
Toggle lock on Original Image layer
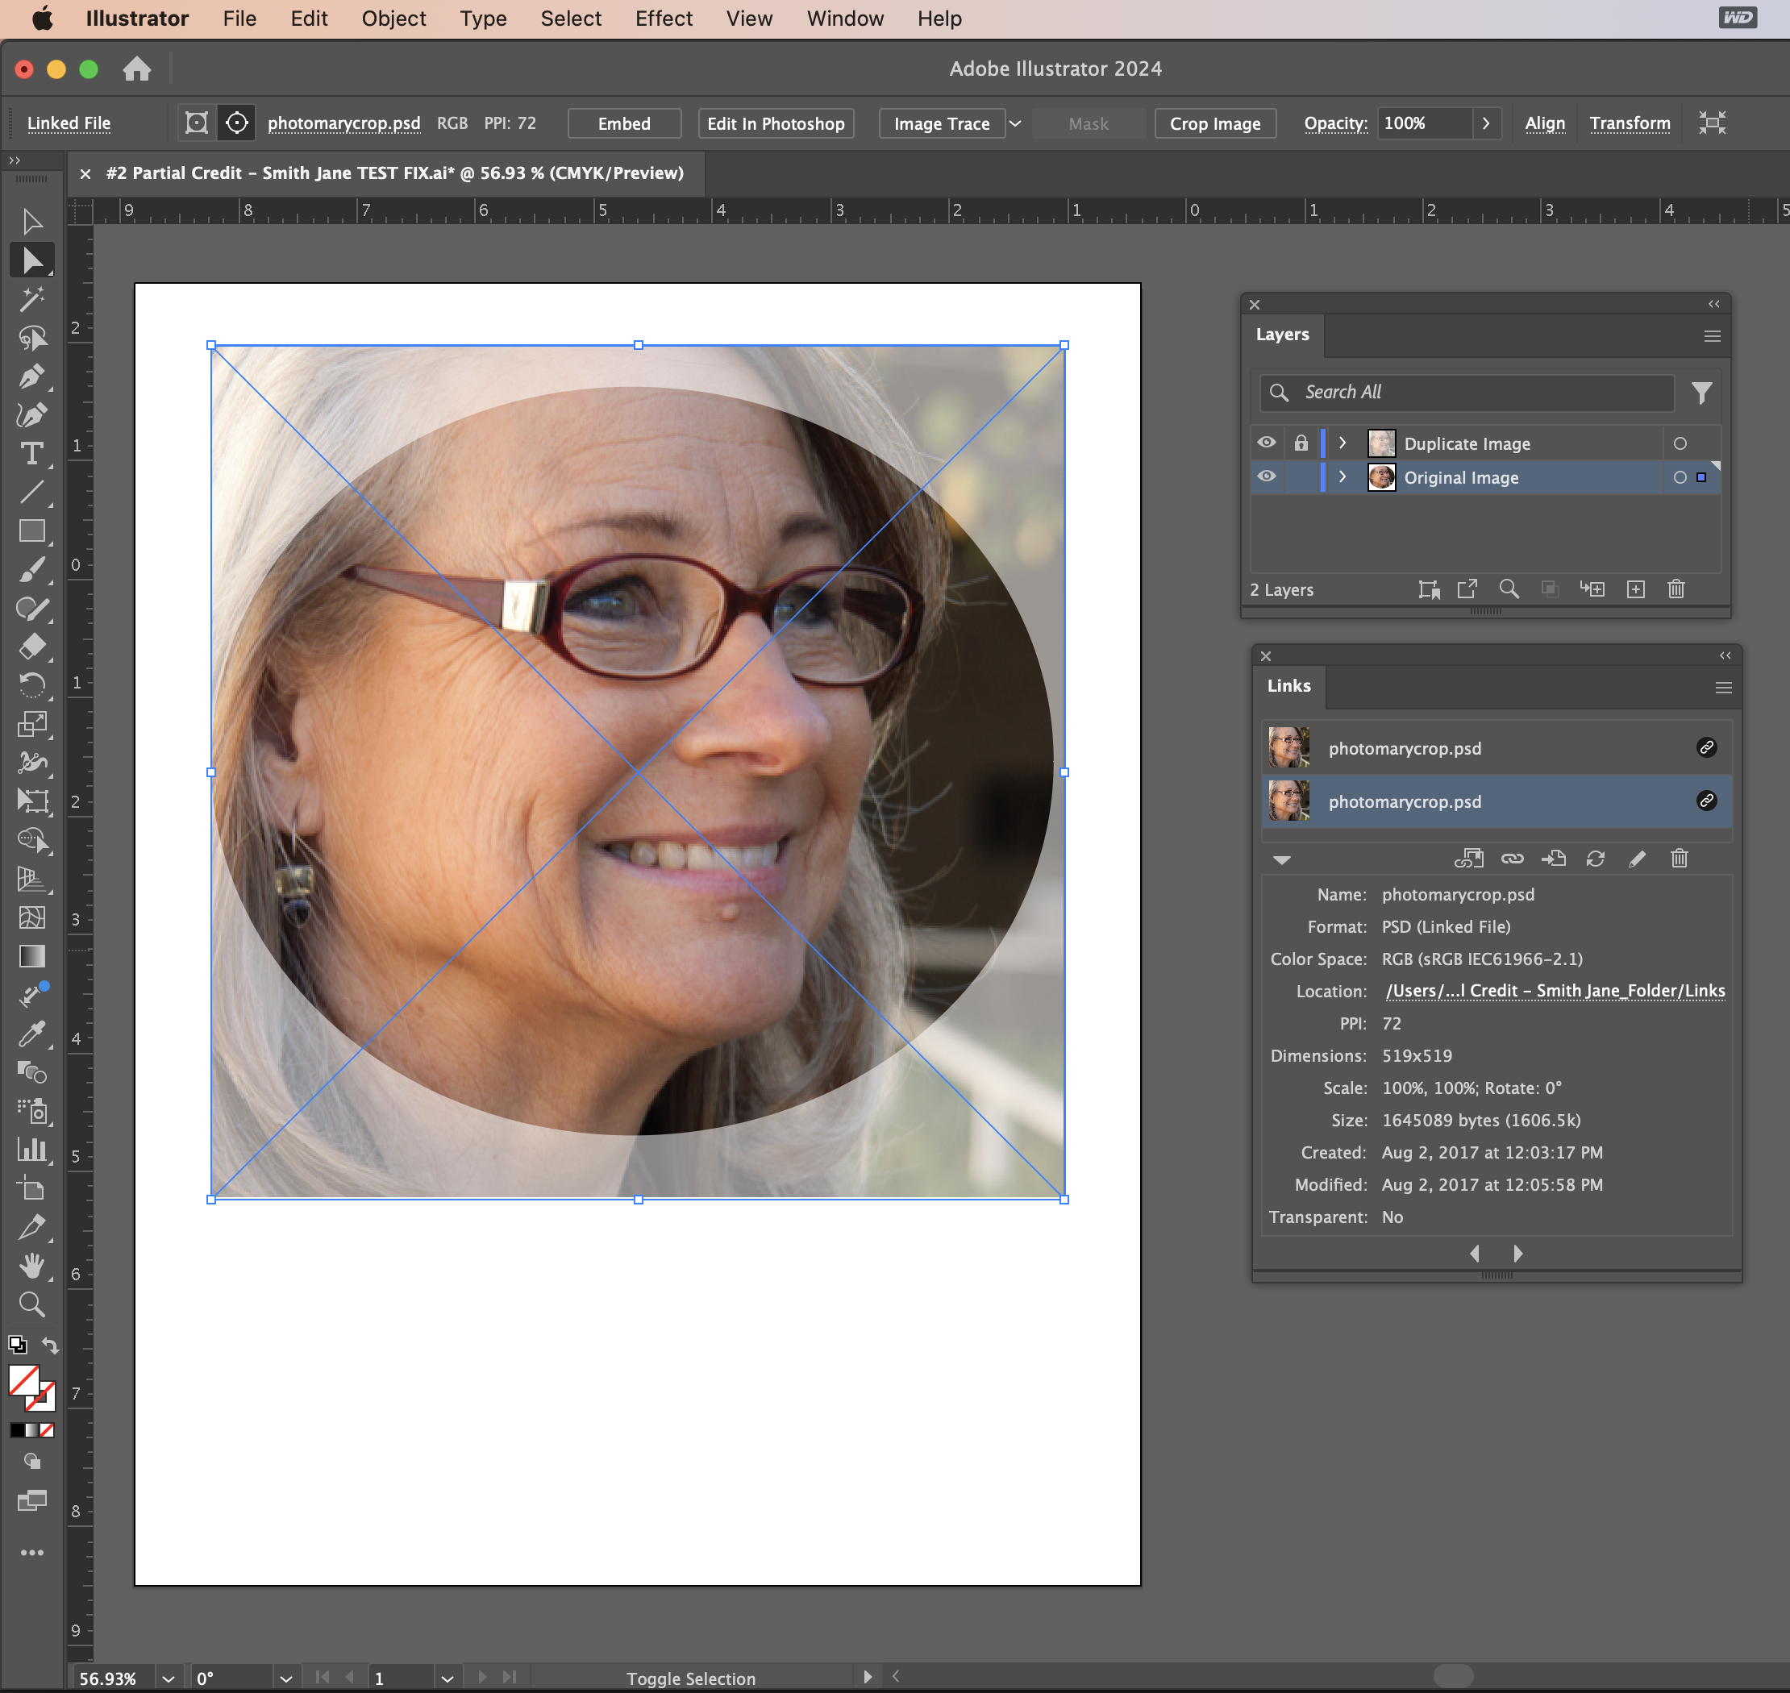1301,477
